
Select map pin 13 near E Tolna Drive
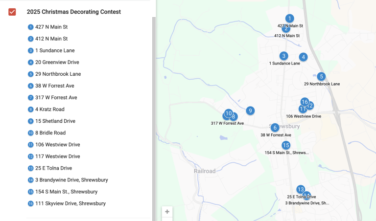pyautogui.click(x=300, y=189)
